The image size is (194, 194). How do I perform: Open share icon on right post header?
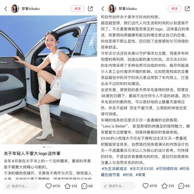[x=187, y=9]
